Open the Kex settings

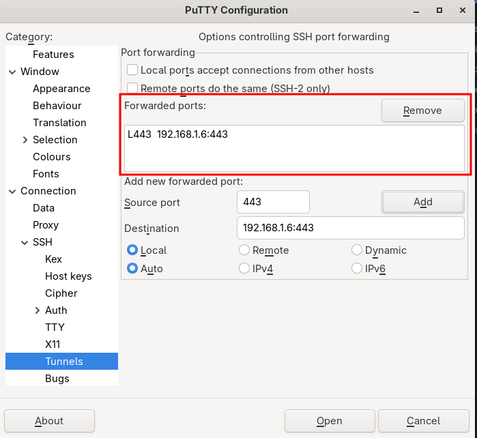coord(53,259)
